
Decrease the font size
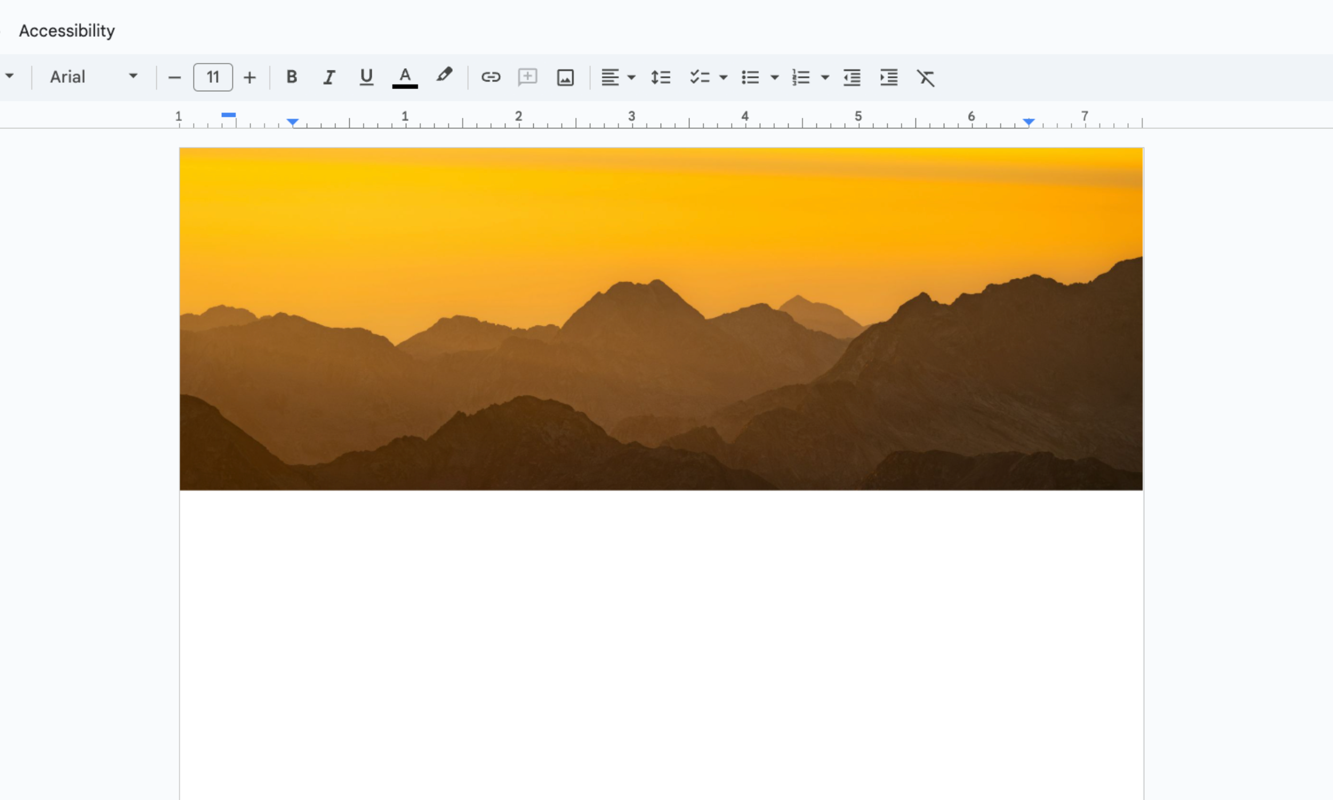[x=174, y=77]
